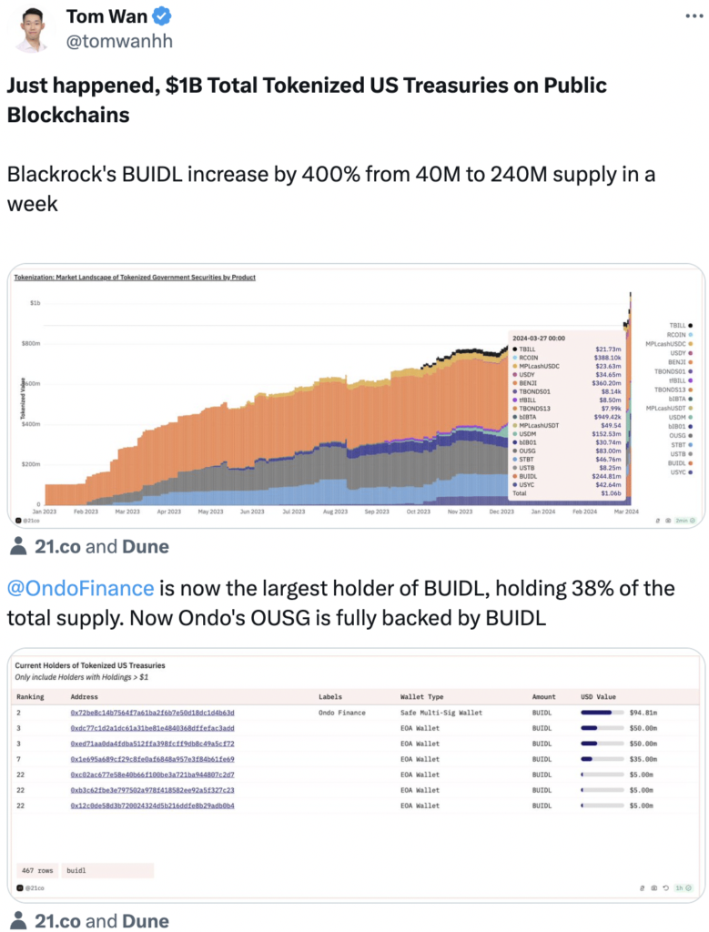Sort table by the Ranking column

point(29,697)
